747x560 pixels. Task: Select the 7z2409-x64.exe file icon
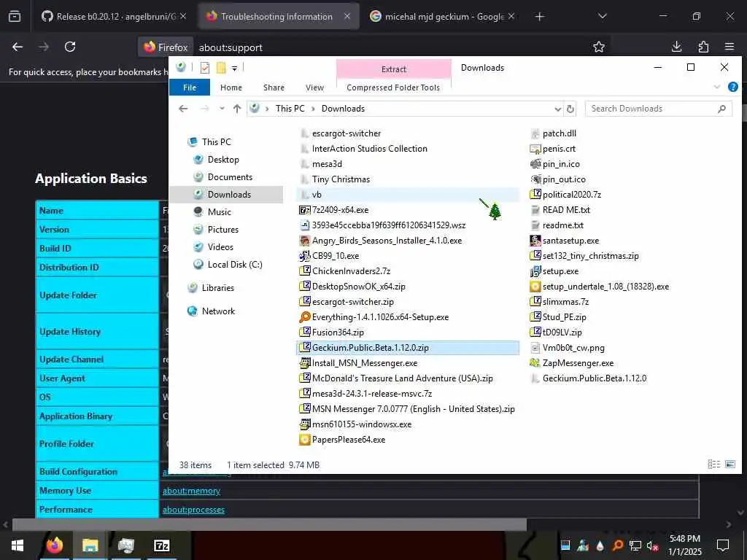click(x=304, y=210)
